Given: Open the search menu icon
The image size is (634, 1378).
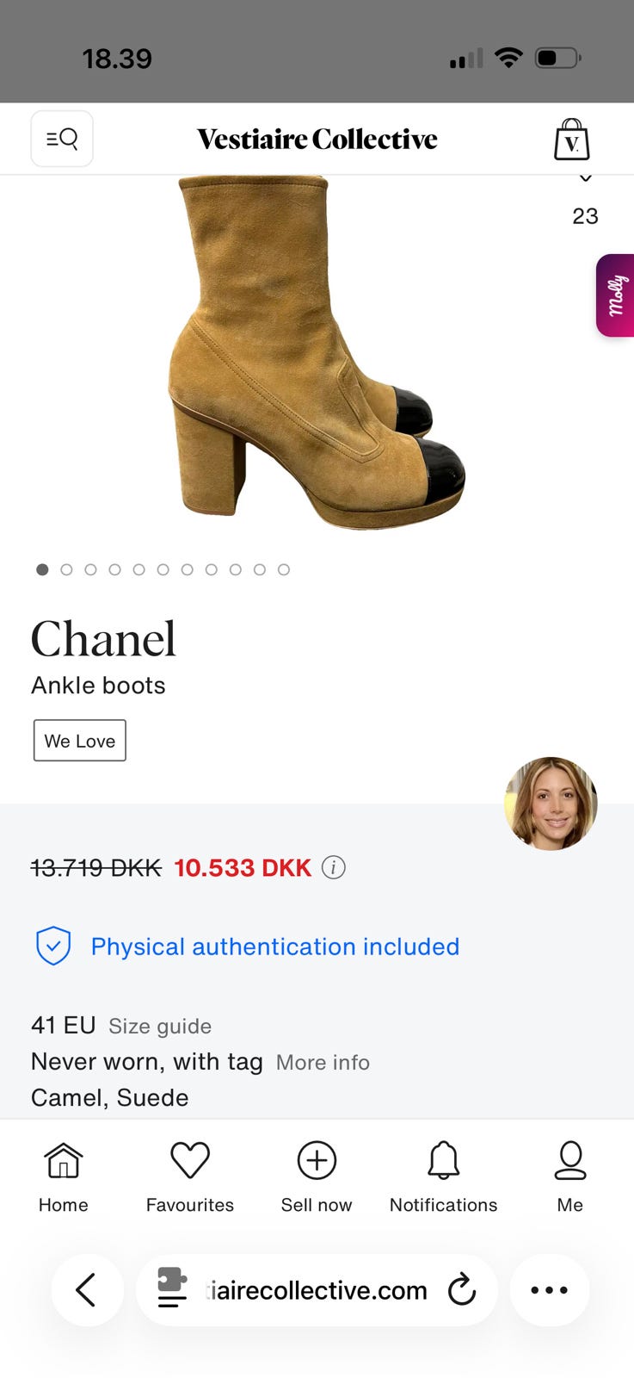Looking at the screenshot, I should point(62,139).
